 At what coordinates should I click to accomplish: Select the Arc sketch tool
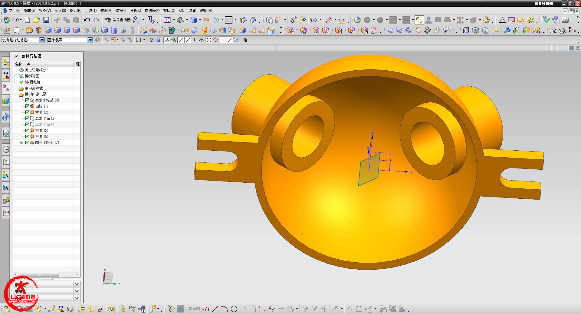point(225,309)
